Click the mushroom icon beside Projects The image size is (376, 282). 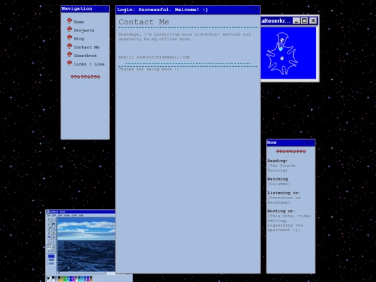click(x=70, y=29)
